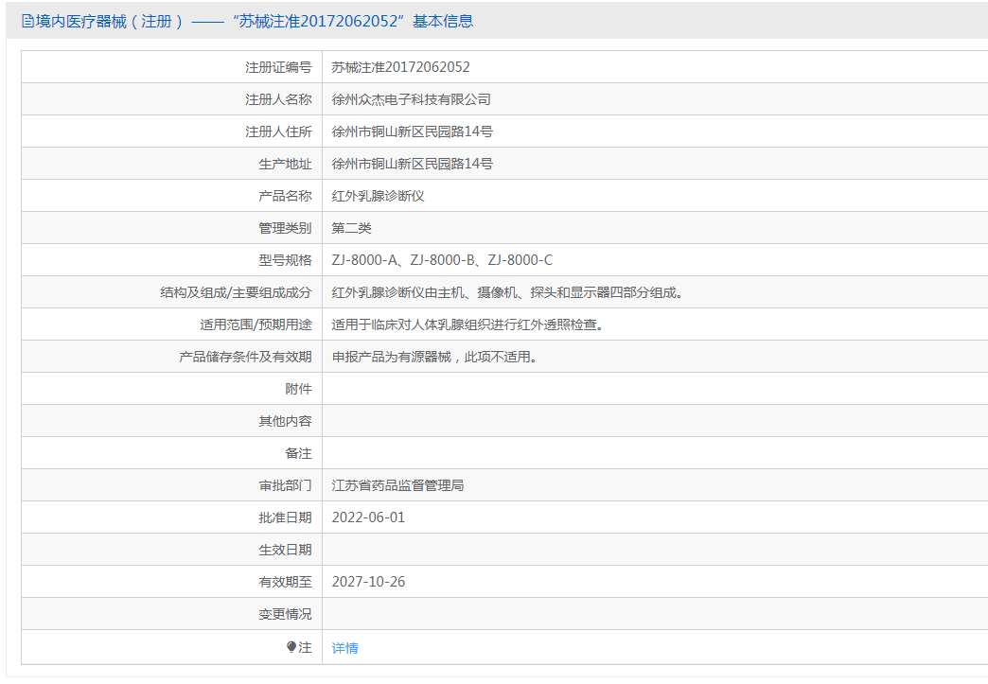Click registration number value 苏械注准20172062052
The image size is (988, 684).
400,67
